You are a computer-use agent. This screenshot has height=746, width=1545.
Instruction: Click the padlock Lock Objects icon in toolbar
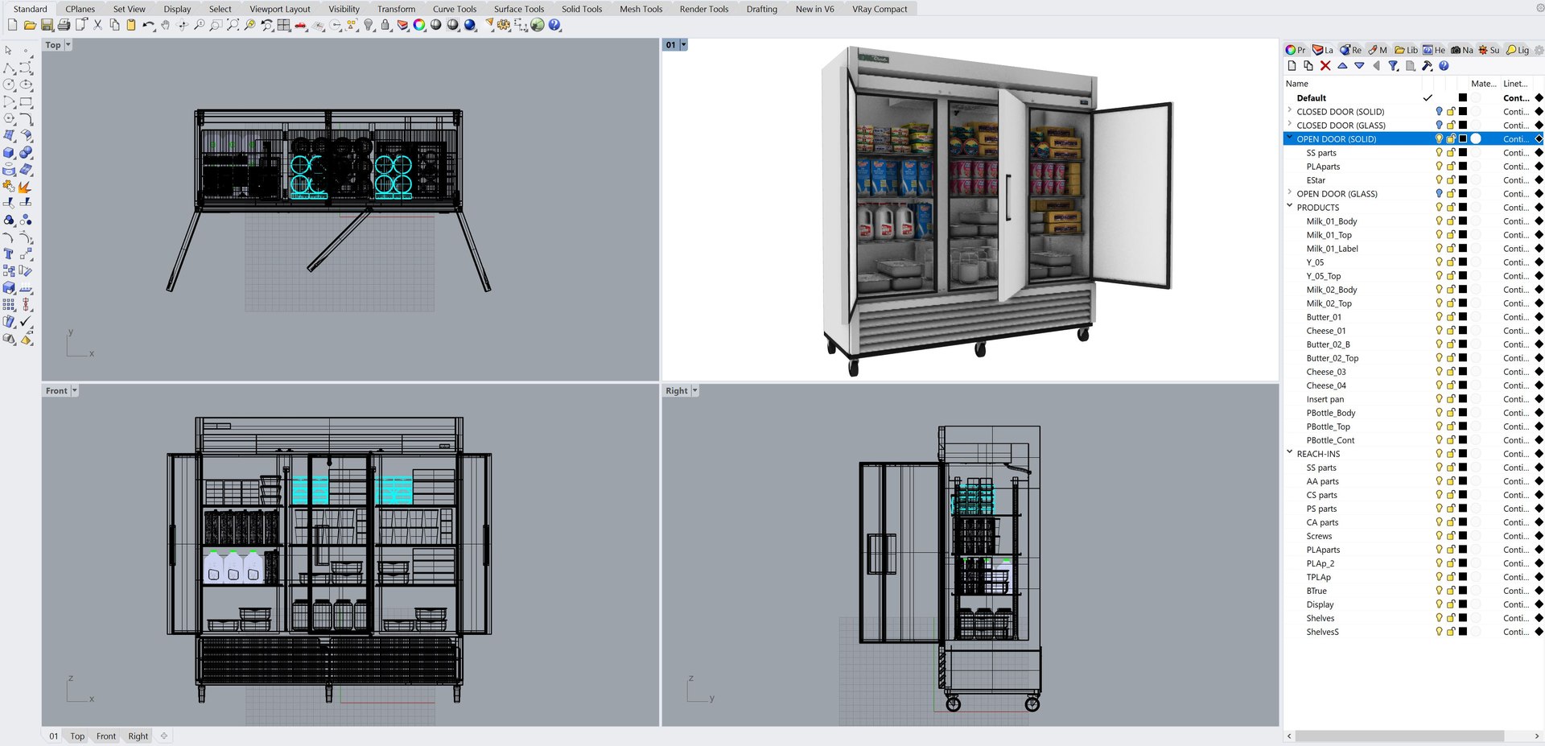(385, 25)
